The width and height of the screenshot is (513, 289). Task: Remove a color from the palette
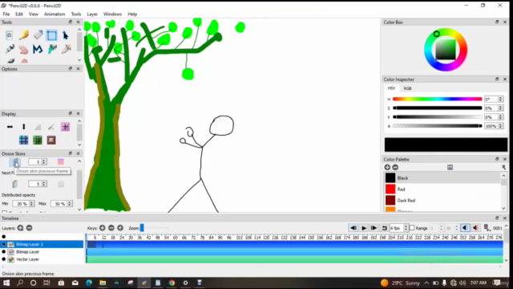[x=395, y=168]
